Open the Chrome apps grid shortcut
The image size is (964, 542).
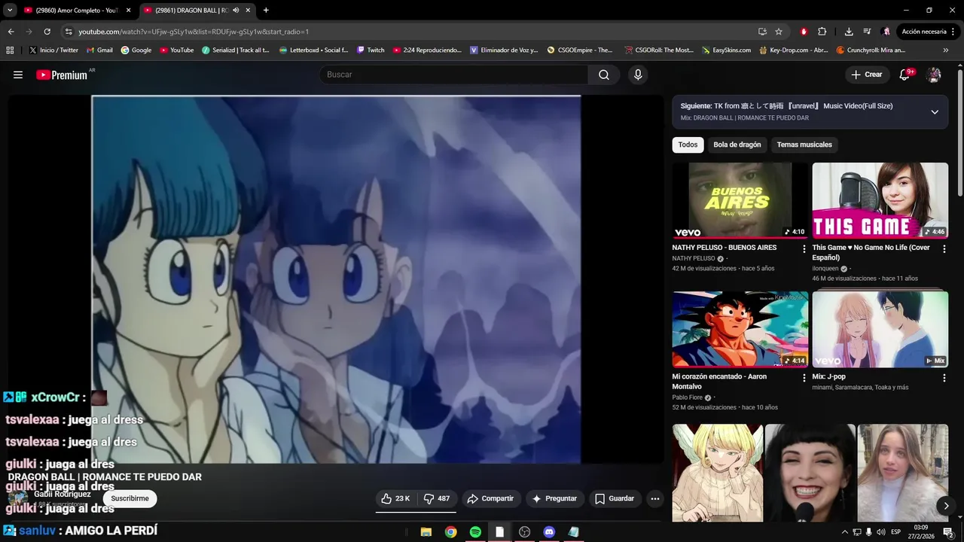pos(10,50)
